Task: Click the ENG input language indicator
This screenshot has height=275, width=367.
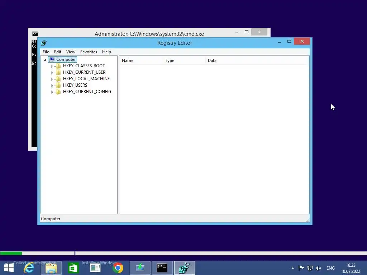Action: (330, 268)
